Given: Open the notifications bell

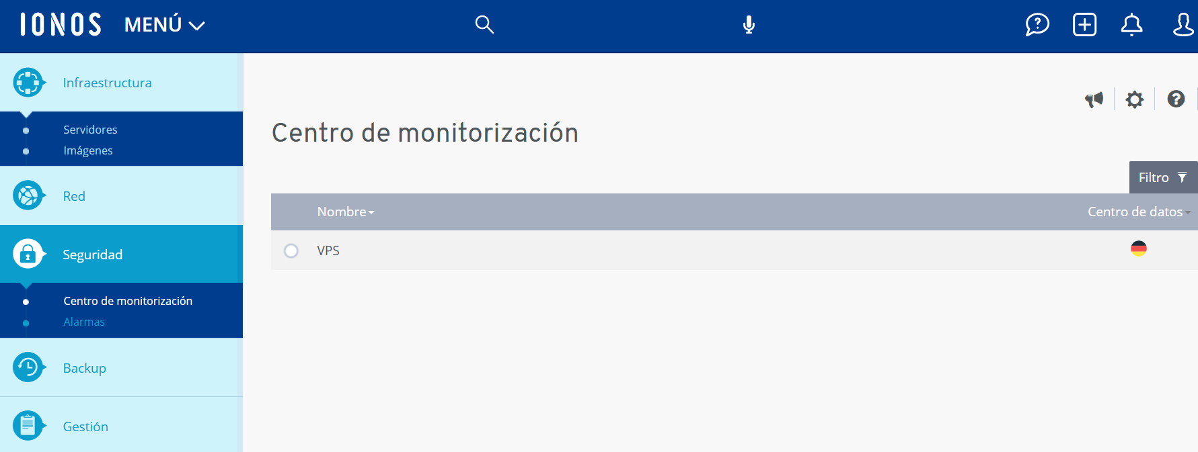Looking at the screenshot, I should [x=1132, y=24].
